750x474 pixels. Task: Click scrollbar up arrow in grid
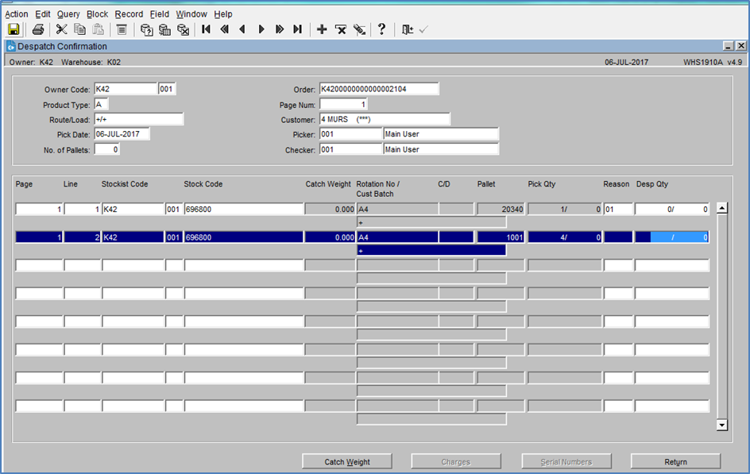(722, 208)
